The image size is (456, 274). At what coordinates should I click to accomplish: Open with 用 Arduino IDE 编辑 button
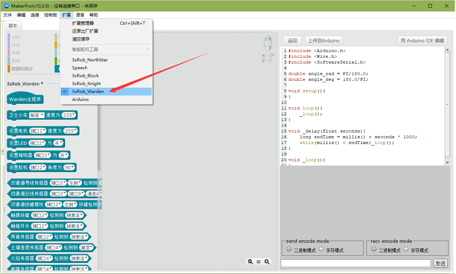tap(422, 41)
